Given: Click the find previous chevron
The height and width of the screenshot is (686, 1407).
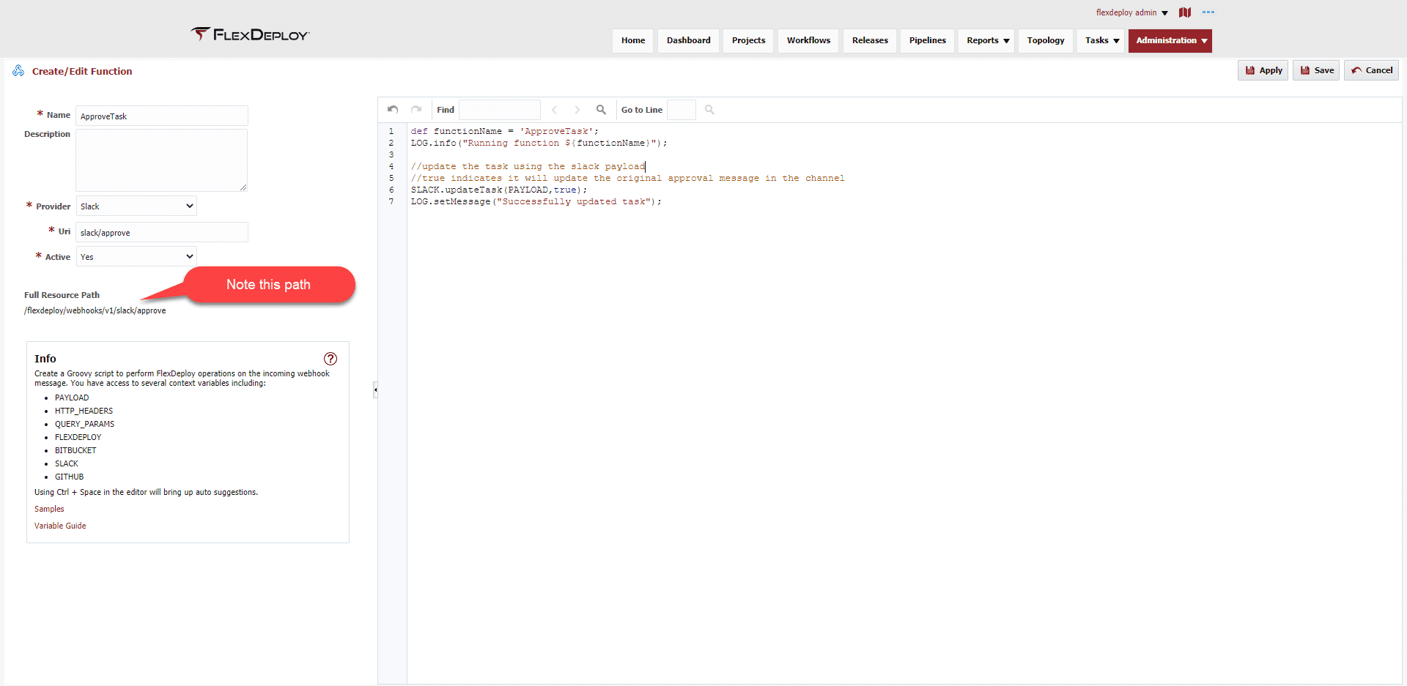Looking at the screenshot, I should 554,110.
